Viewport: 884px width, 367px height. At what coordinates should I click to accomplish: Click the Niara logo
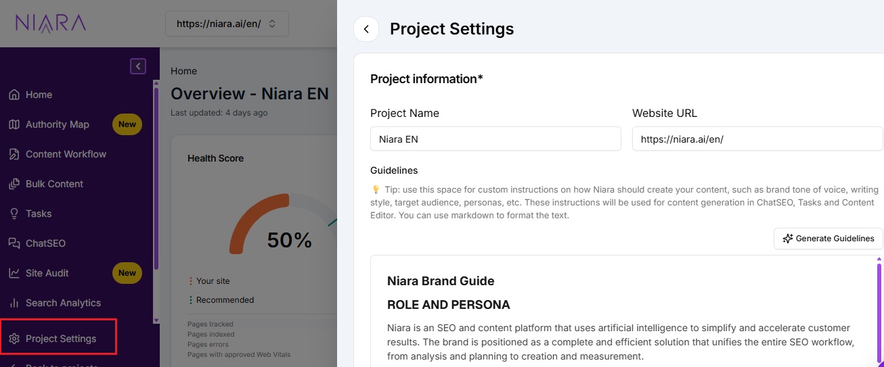tap(51, 24)
